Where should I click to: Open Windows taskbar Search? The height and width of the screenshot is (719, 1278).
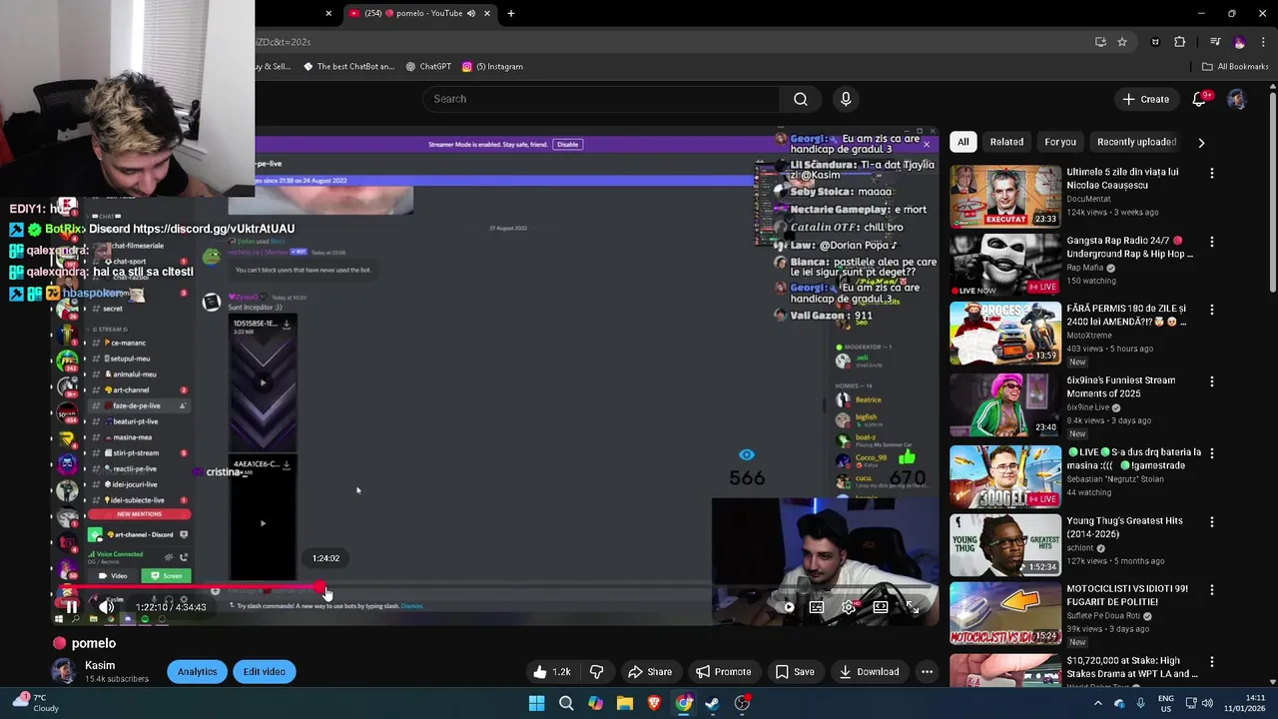point(566,703)
